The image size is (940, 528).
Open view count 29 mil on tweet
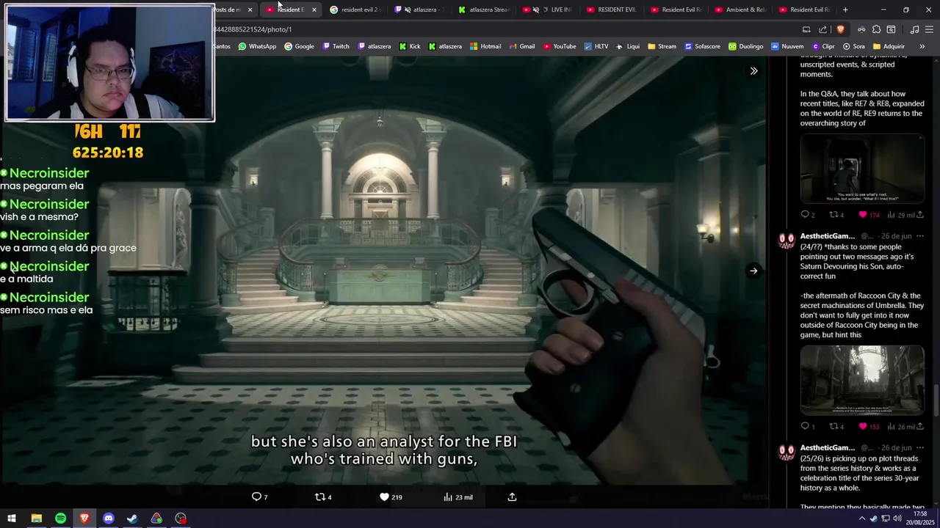coord(901,215)
